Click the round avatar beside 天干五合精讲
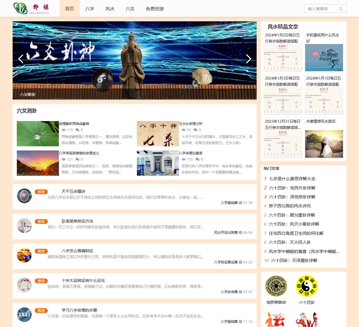Screen dimensions: 359x327 coord(24,196)
